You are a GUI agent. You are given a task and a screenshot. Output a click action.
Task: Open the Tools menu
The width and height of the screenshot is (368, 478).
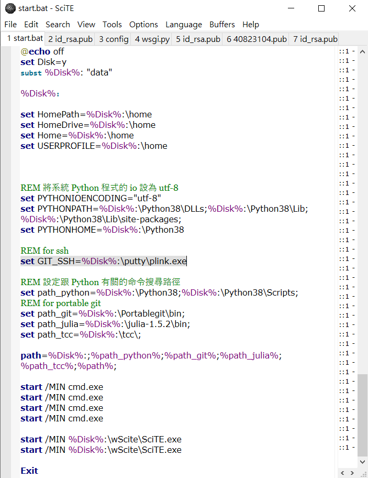112,25
